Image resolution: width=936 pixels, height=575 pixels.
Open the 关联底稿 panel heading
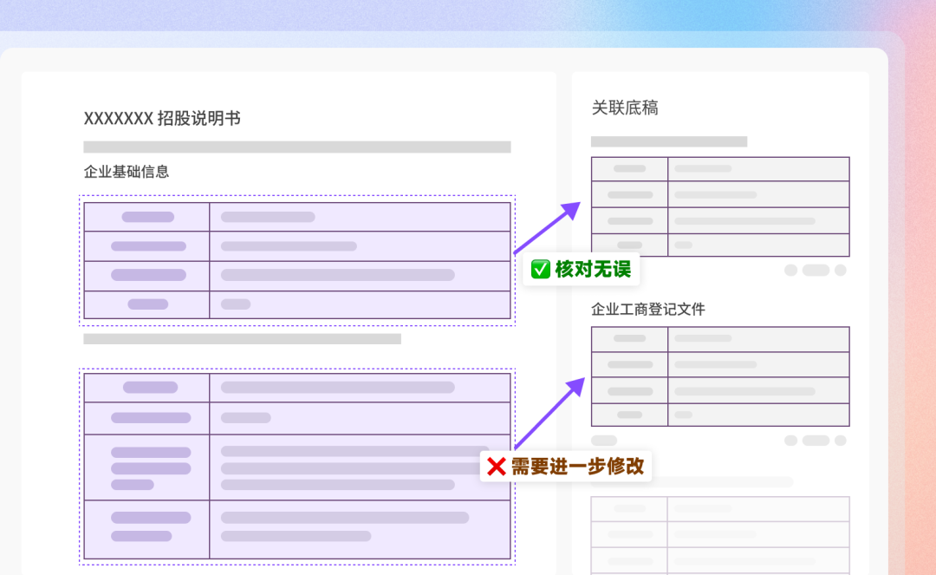pos(624,108)
